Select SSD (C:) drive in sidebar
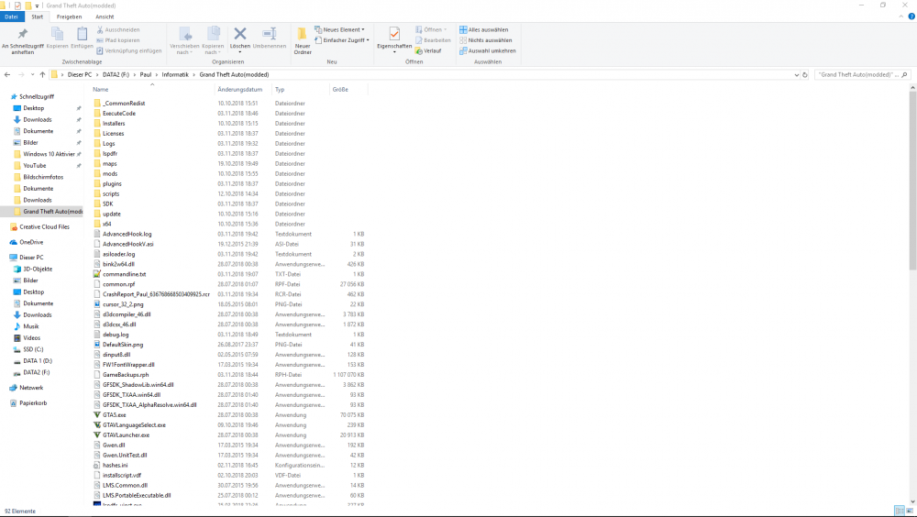 point(33,349)
